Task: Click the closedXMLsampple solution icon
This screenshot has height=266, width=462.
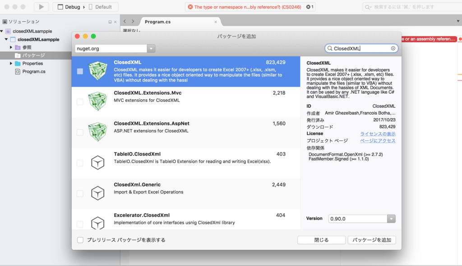Action: 8,31
